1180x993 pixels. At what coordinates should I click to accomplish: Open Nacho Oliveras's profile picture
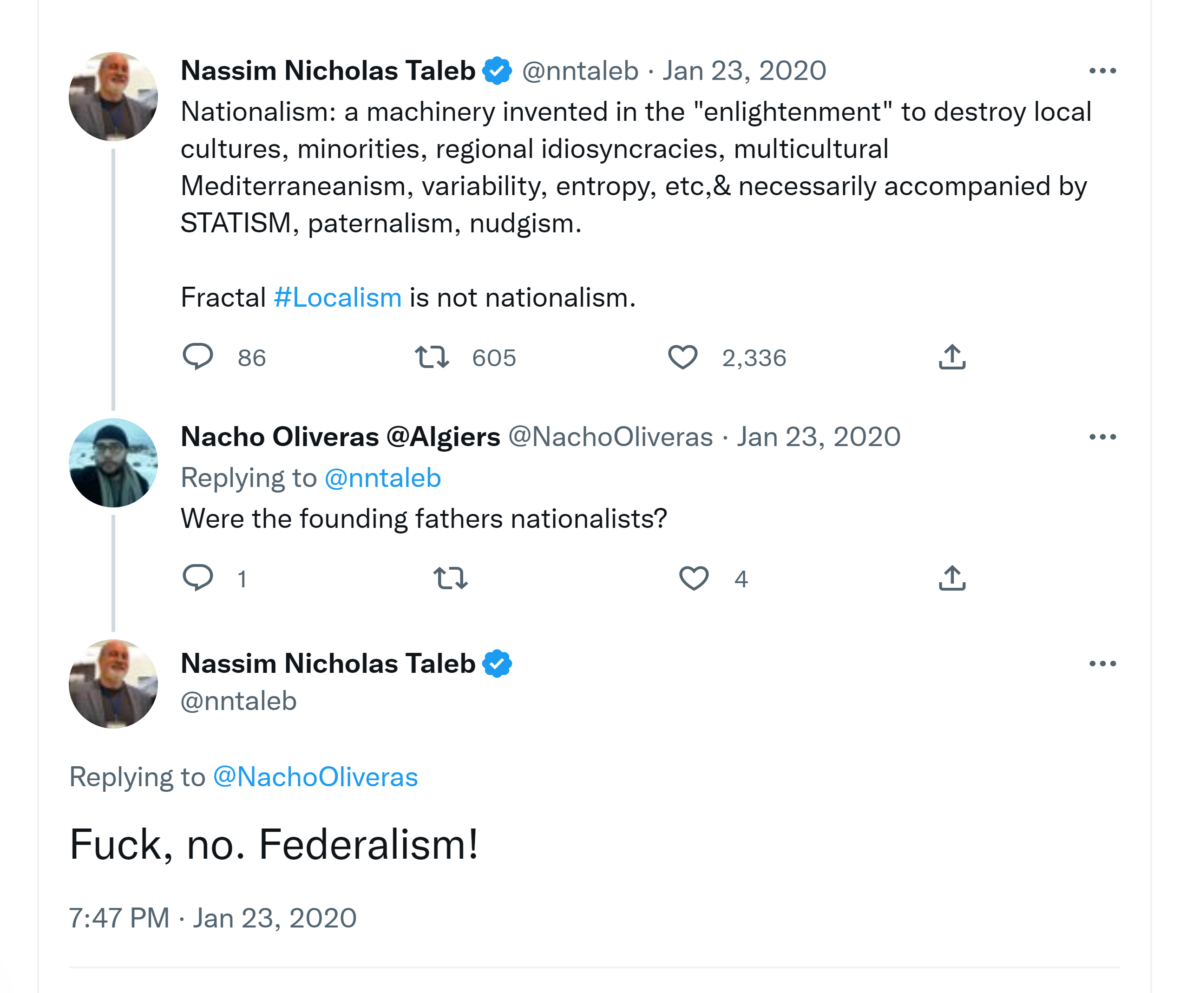113,463
